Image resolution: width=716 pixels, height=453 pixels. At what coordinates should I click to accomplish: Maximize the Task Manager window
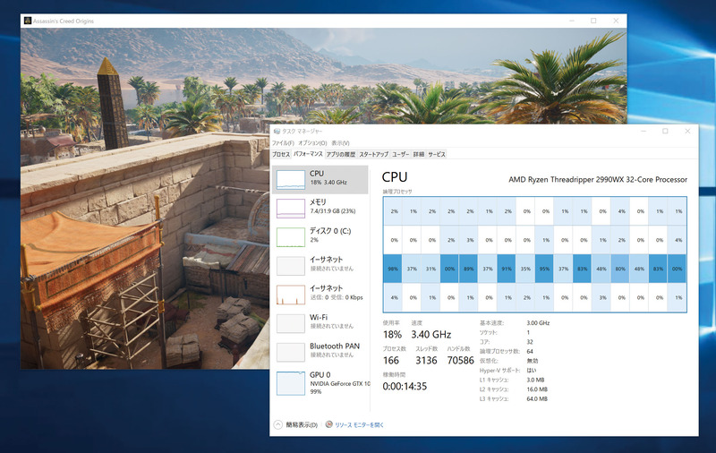coord(665,131)
